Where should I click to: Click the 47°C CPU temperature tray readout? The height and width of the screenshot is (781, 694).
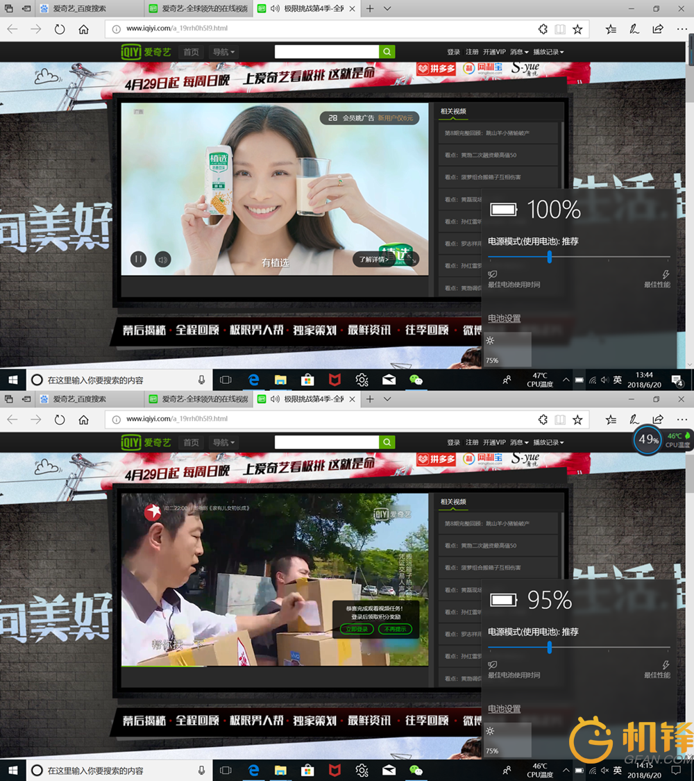540,380
